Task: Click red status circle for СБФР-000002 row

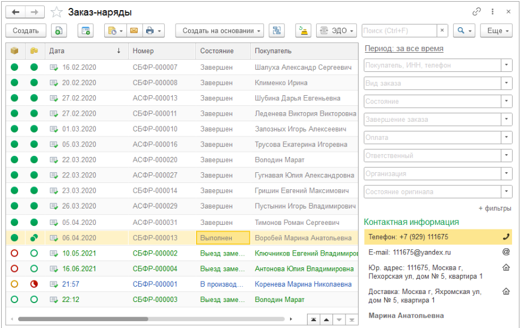Action: pyautogui.click(x=15, y=253)
